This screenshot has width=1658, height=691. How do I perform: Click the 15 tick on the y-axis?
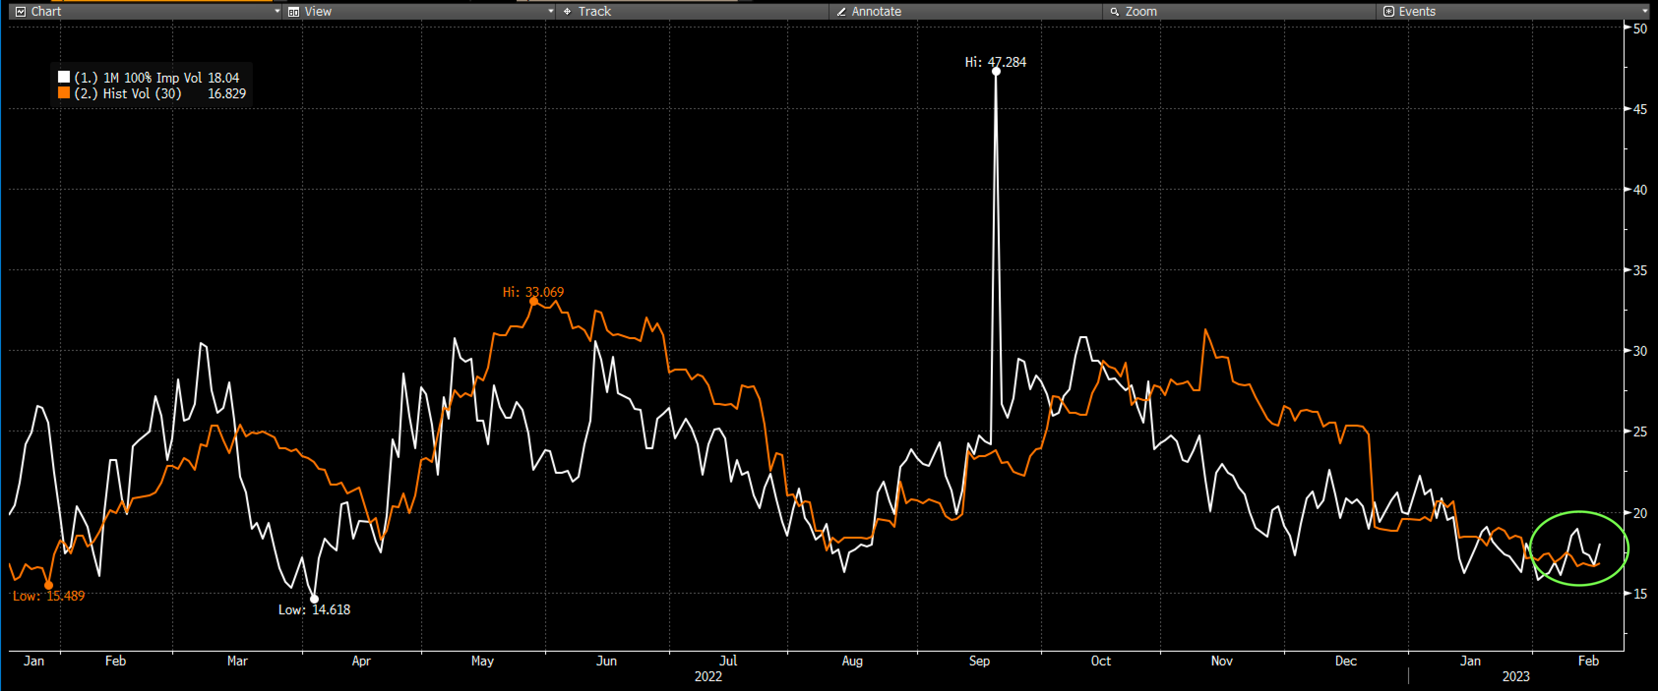click(x=1640, y=594)
